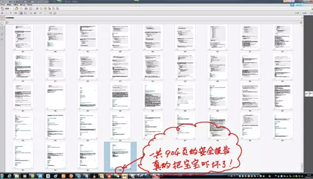Click the Internet Explorer taskbar icon
The image size is (313, 179).
(9, 176)
